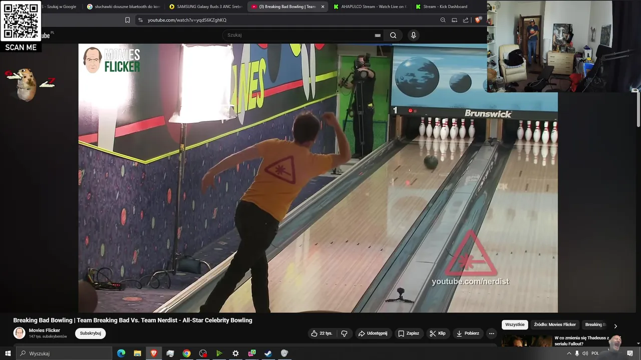Click the Zapisz save button

(x=409, y=333)
